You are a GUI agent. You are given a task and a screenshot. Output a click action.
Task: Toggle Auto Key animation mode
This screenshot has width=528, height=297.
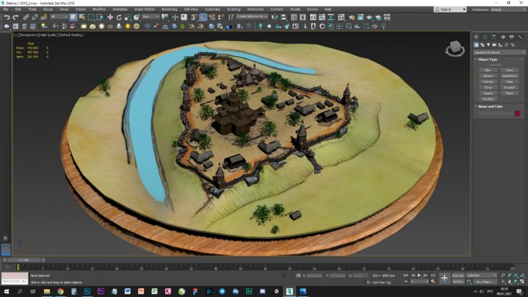point(458,275)
